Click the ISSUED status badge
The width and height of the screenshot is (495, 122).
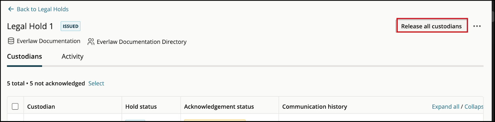(x=71, y=26)
